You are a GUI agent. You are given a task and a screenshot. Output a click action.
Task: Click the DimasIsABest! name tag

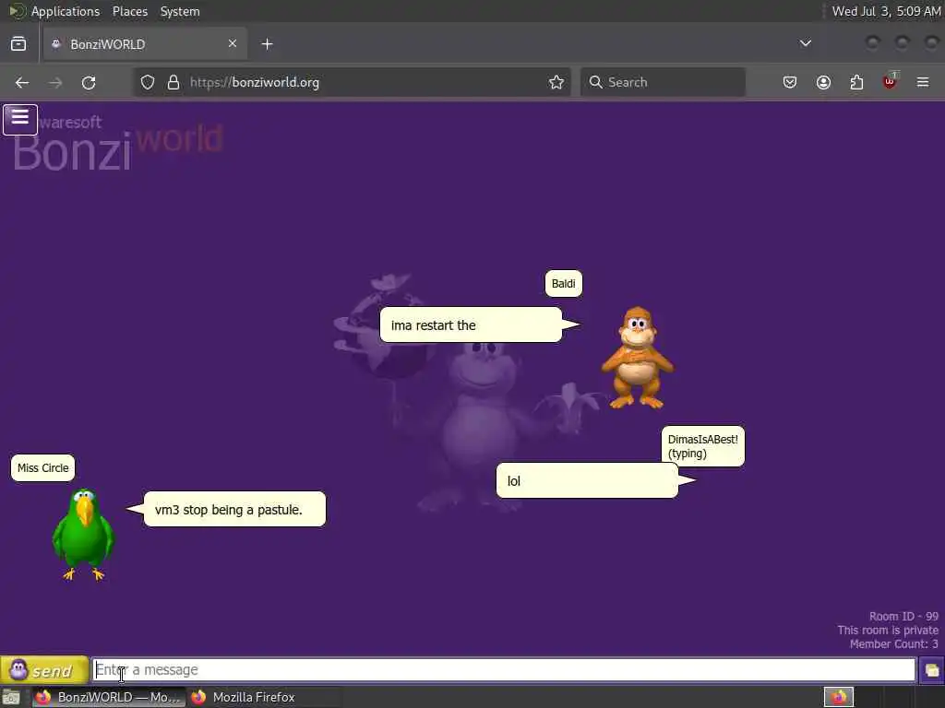coord(702,446)
